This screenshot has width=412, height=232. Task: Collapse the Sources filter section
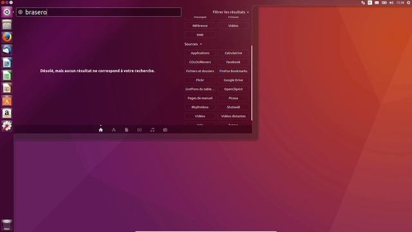click(x=193, y=44)
